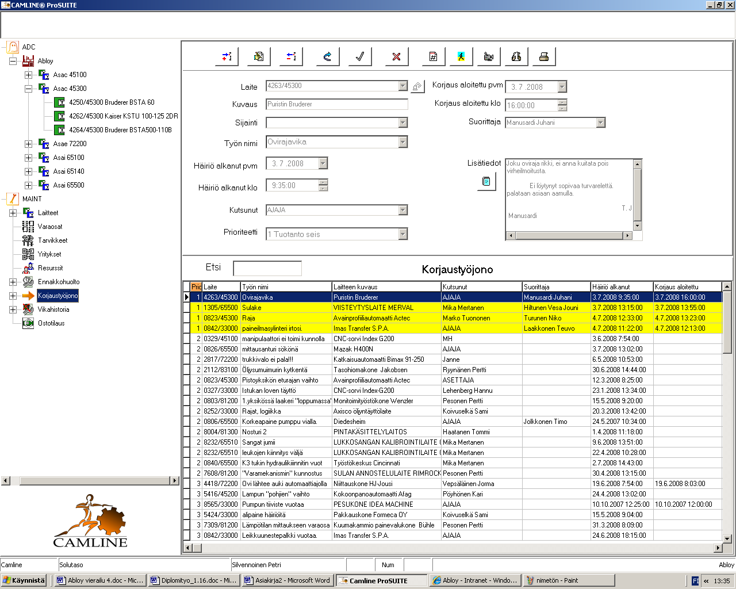Open the Kutsunut dropdown

[x=402, y=210]
